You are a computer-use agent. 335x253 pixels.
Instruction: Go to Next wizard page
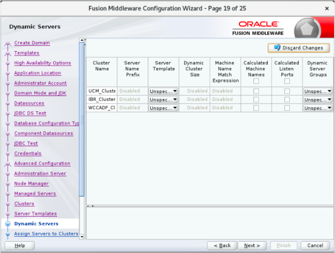pyautogui.click(x=252, y=246)
